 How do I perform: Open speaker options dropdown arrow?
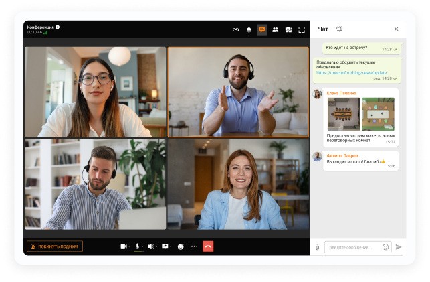[156, 246]
